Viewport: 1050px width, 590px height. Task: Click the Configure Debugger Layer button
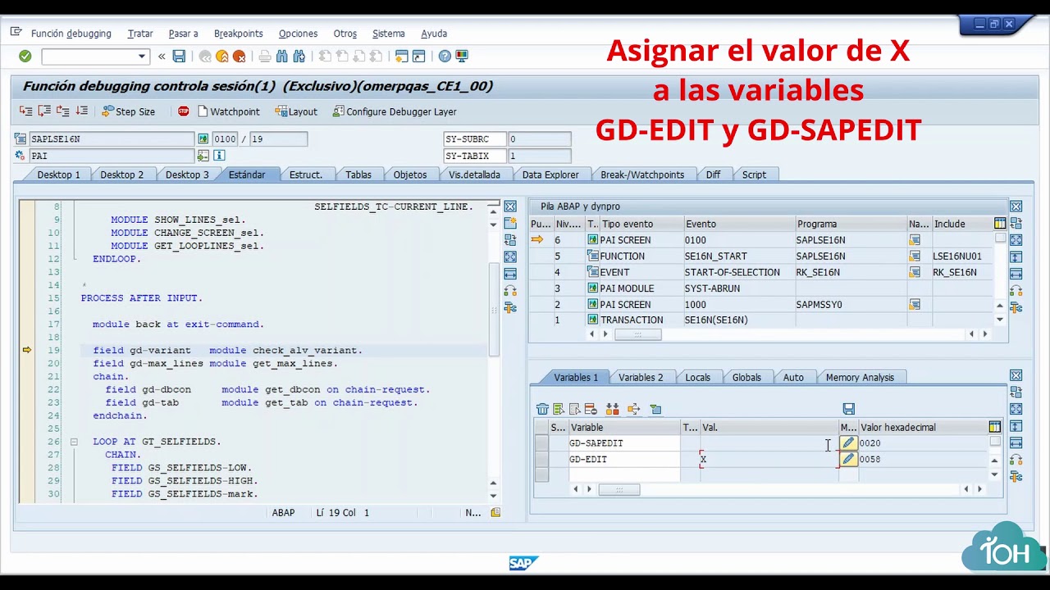point(394,111)
